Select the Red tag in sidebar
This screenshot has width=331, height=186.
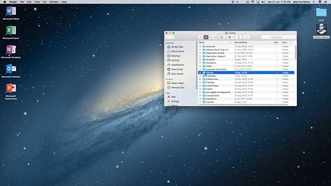click(171, 97)
